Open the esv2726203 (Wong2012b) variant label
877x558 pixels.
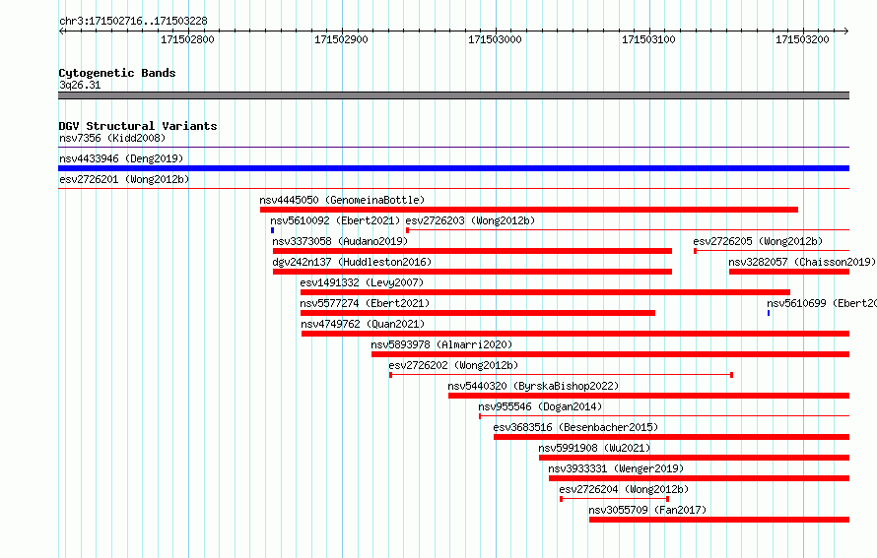[470, 220]
